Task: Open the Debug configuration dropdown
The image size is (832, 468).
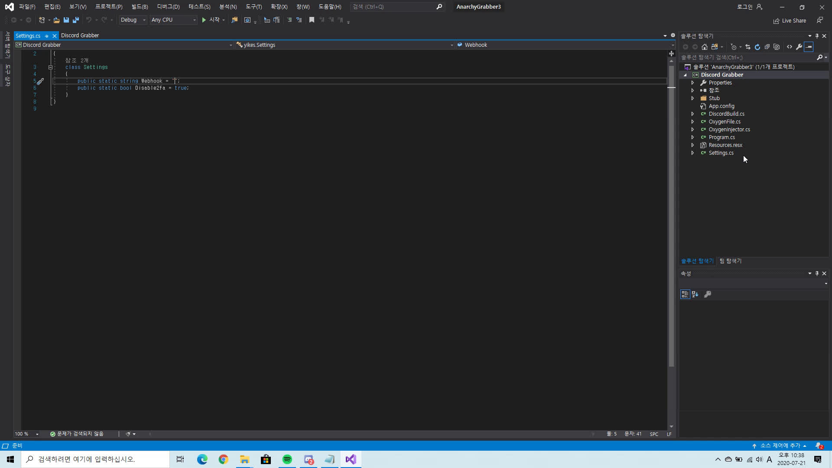Action: (x=133, y=20)
